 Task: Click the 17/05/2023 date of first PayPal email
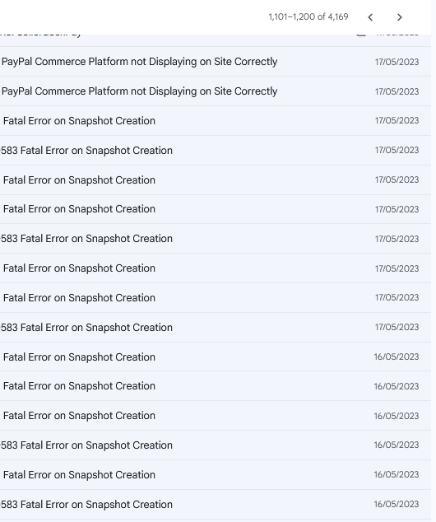[397, 62]
